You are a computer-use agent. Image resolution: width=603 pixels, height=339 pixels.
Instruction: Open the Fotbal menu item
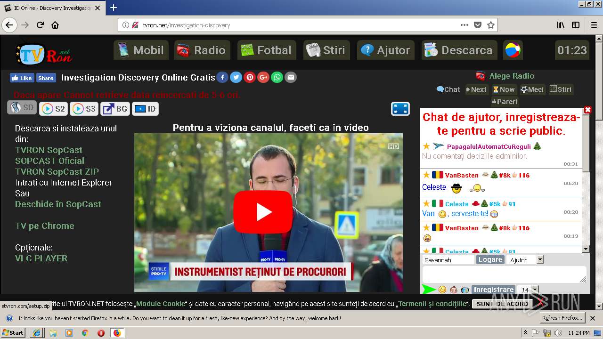[x=267, y=50]
